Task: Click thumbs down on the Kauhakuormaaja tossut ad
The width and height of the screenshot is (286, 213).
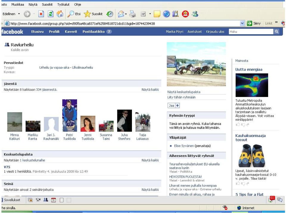Action: [x=243, y=184]
